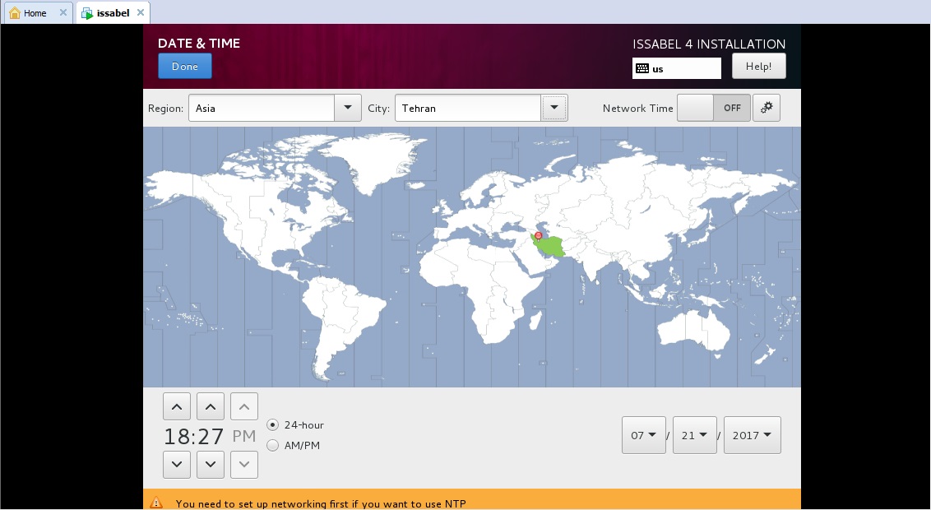Close the issabel tab
This screenshot has height=510, width=931.
coord(140,12)
